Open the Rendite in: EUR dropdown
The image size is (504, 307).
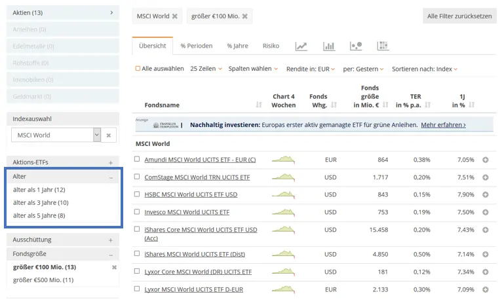click(x=311, y=69)
